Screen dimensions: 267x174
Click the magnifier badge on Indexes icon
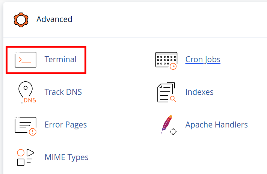click(x=173, y=99)
